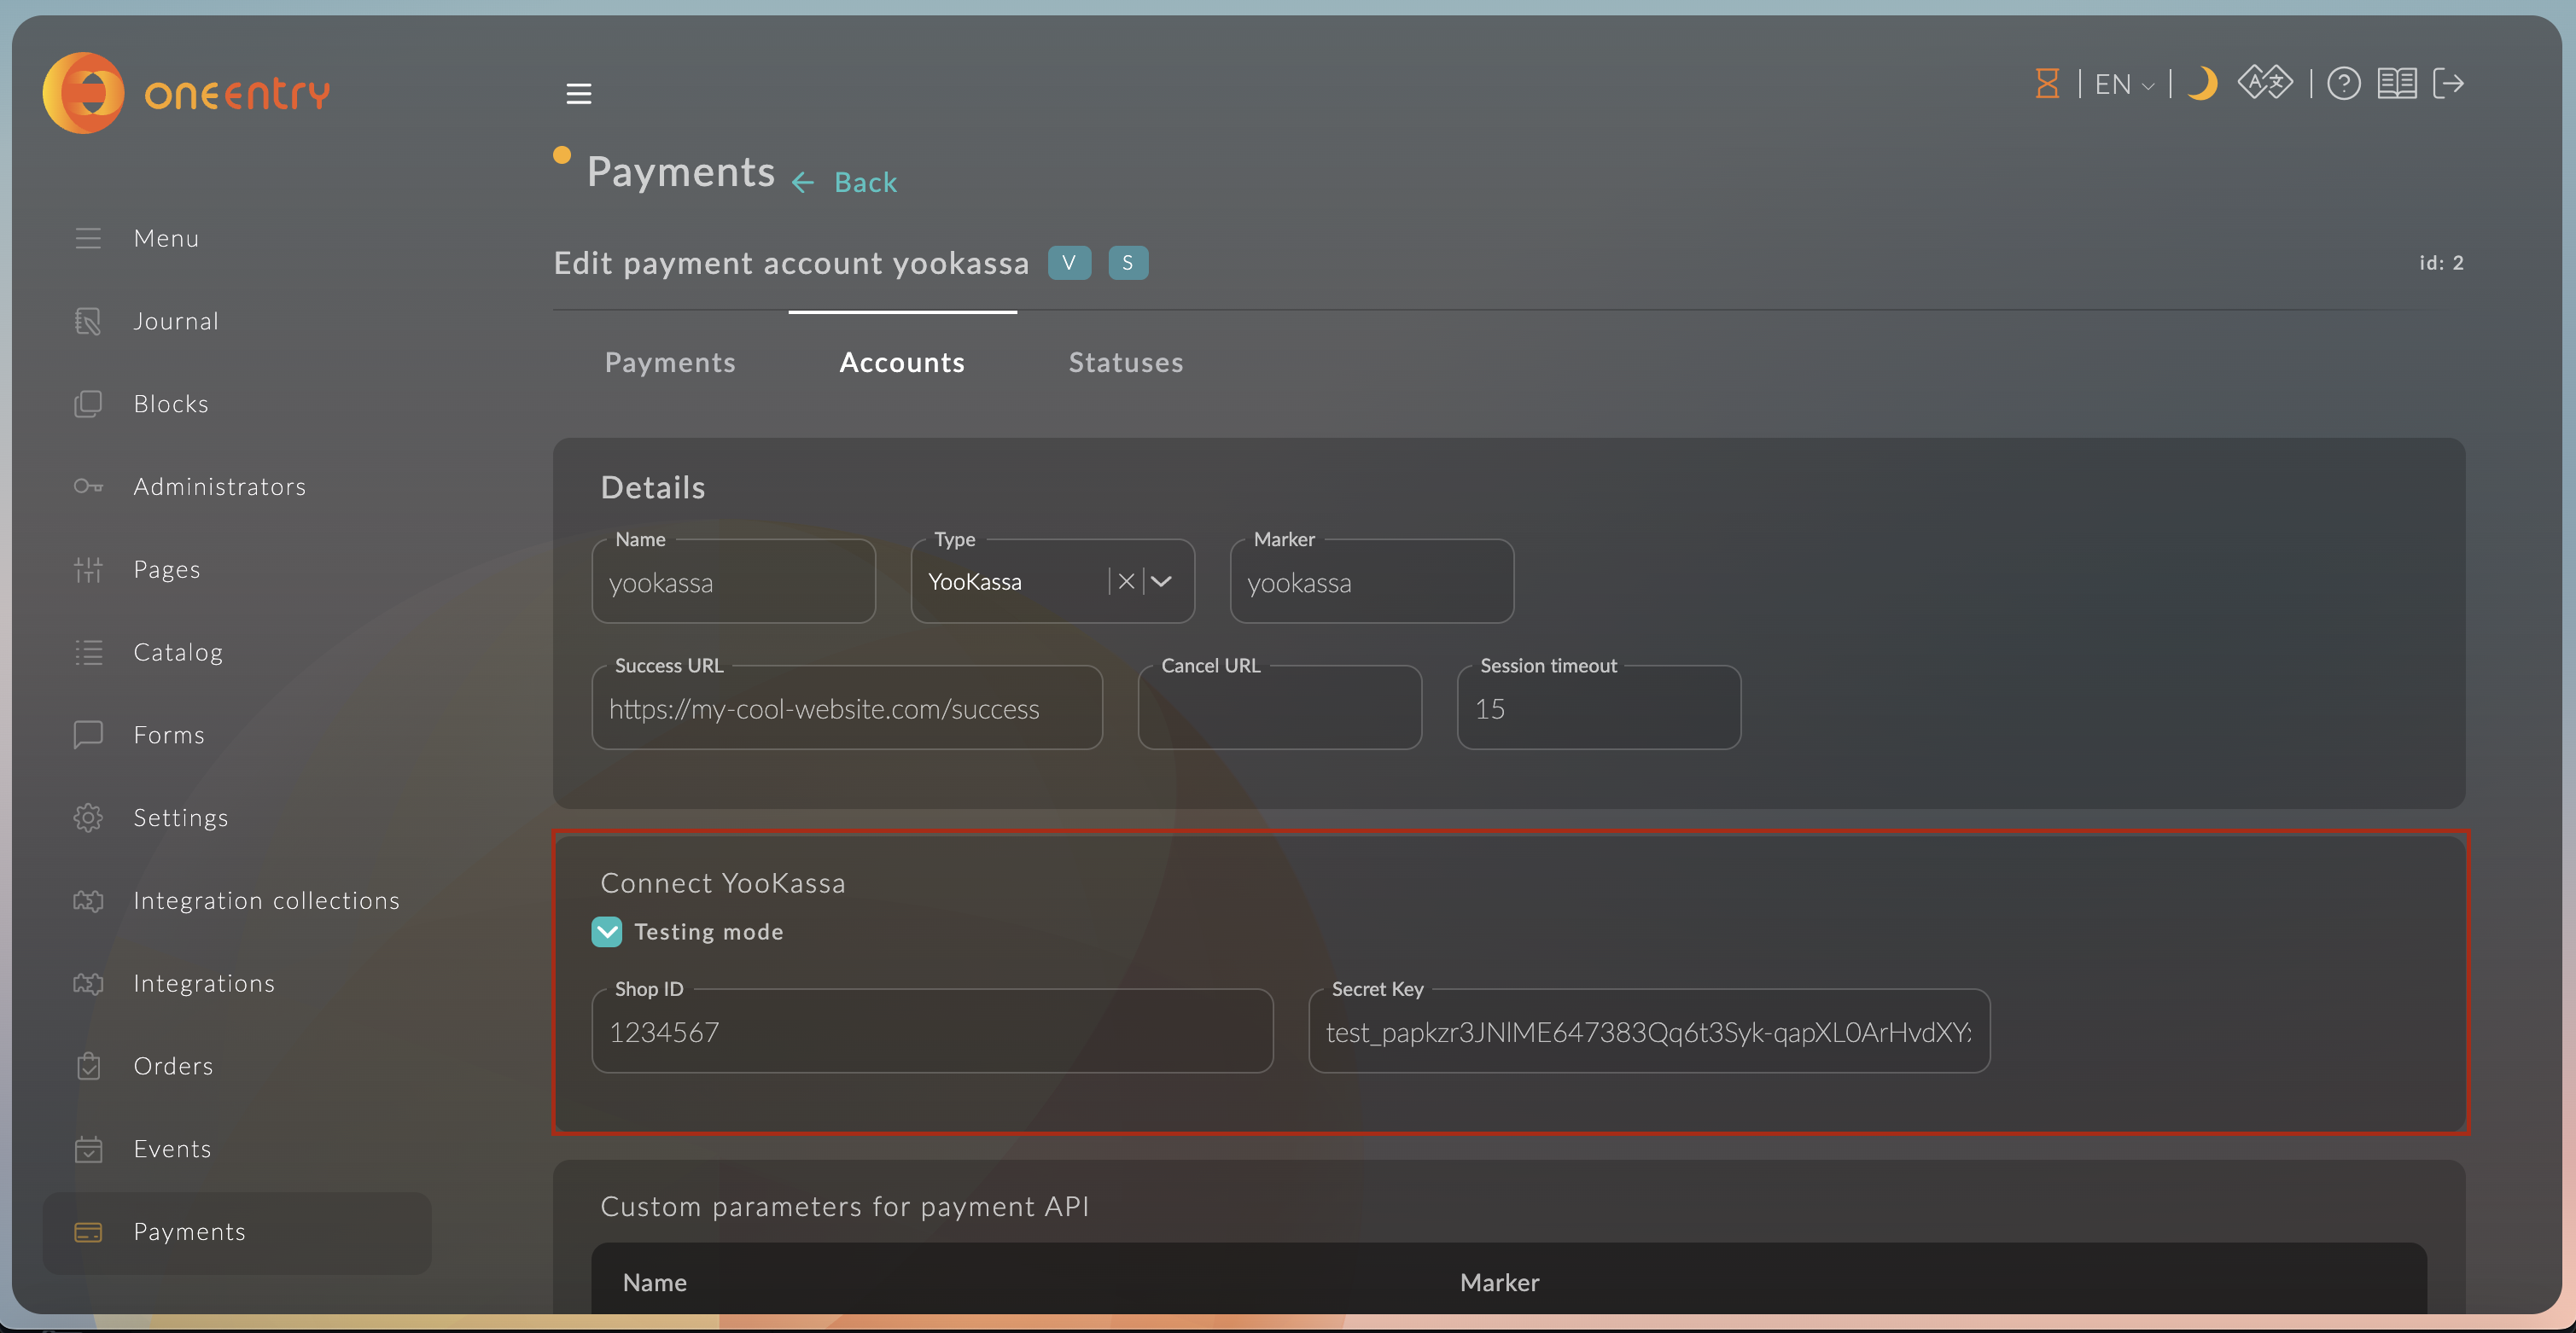Click the Connect YooKassa heading
The height and width of the screenshot is (1333, 2576).
point(723,883)
